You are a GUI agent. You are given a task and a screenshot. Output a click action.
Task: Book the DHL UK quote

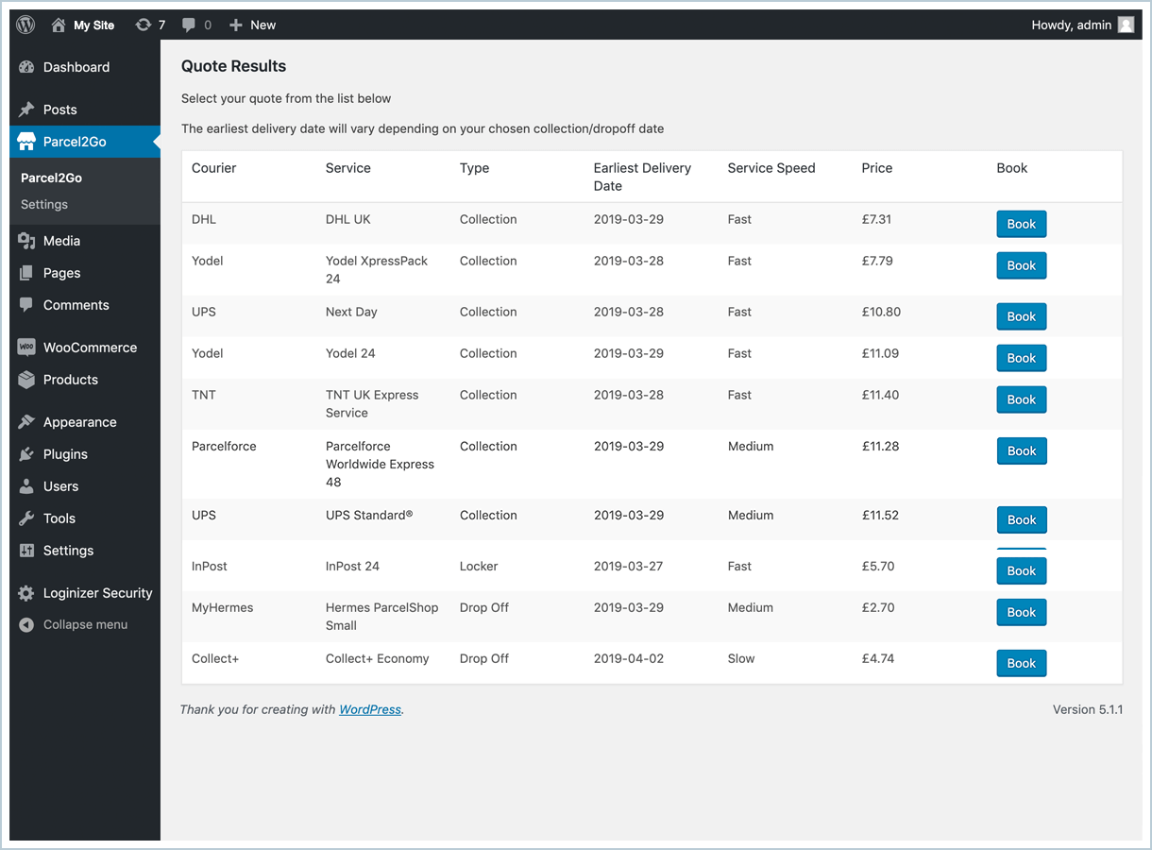[1021, 225]
